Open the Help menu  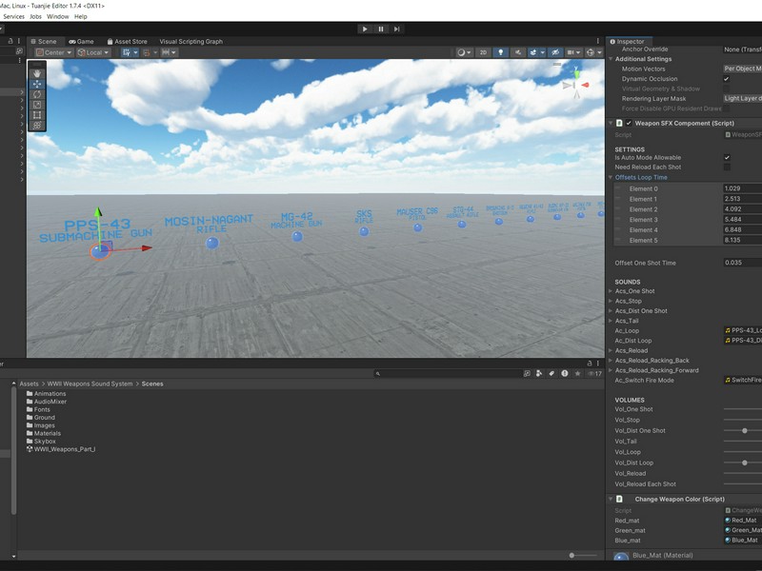(x=81, y=16)
